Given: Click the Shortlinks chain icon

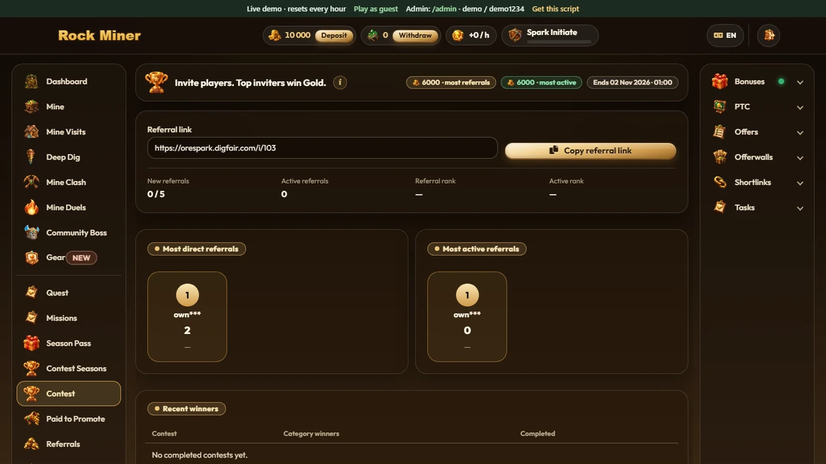Looking at the screenshot, I should (x=720, y=182).
